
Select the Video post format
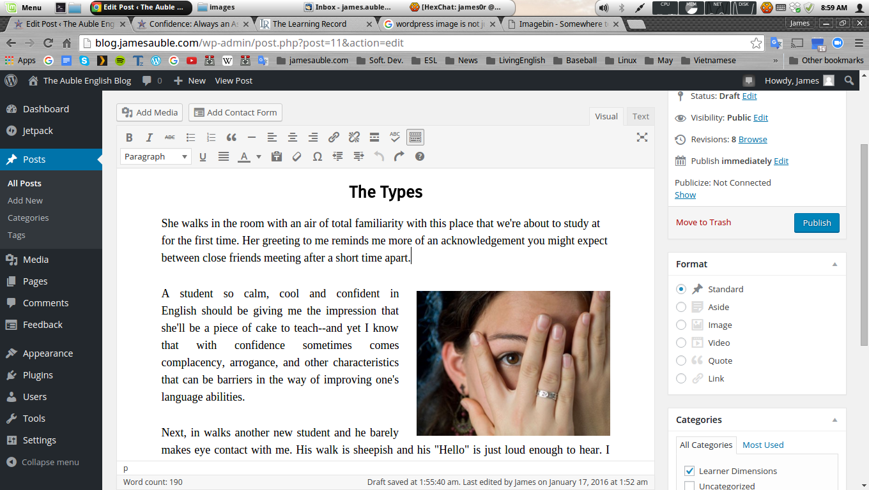[x=681, y=343]
